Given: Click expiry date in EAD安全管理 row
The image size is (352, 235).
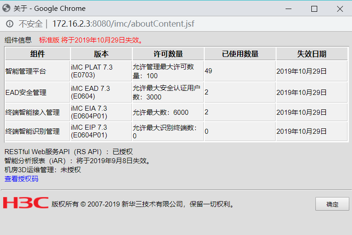Looking at the screenshot, I should coord(312,92).
